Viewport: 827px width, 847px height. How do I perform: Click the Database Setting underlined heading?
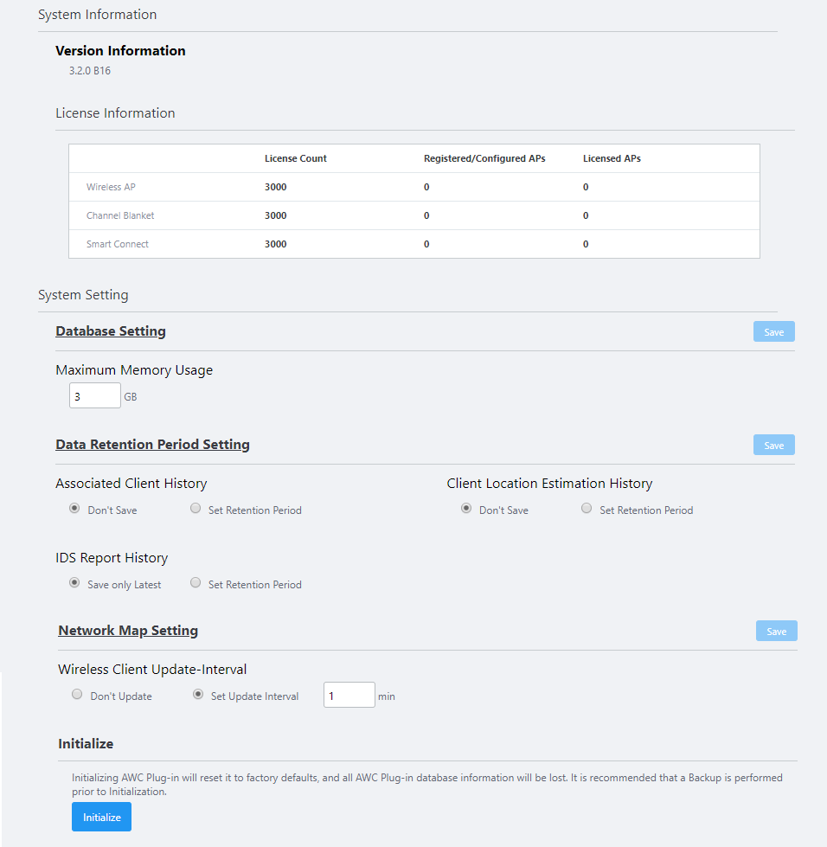(x=111, y=331)
